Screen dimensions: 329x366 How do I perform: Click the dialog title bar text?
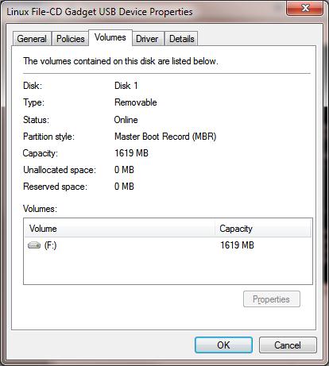(99, 12)
